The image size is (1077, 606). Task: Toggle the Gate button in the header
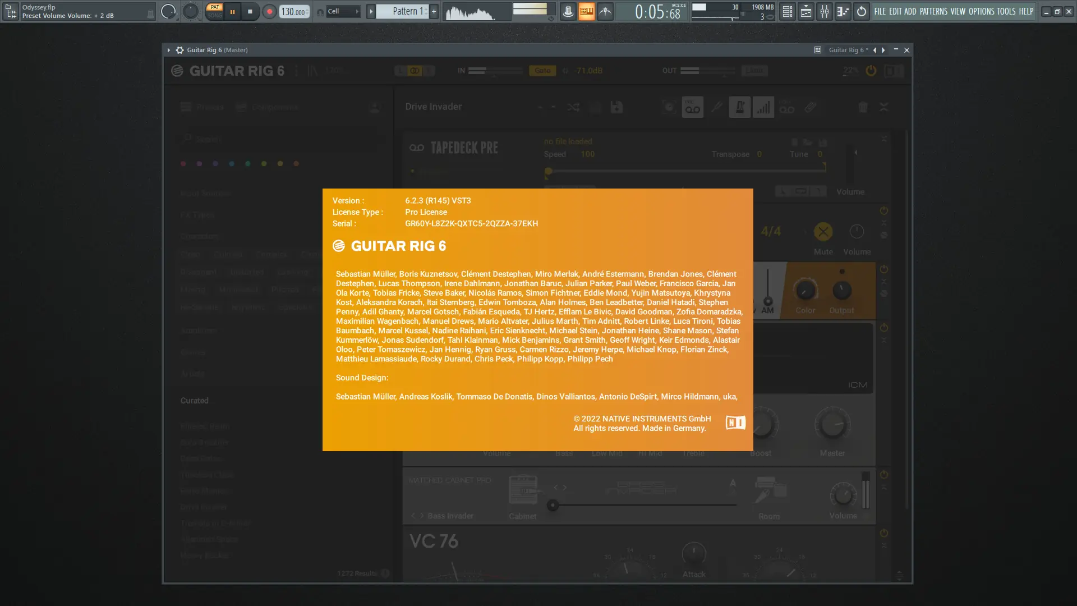tap(542, 71)
